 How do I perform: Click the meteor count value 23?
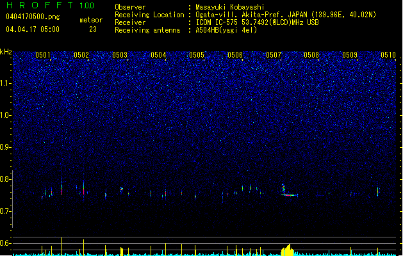[x=93, y=29]
